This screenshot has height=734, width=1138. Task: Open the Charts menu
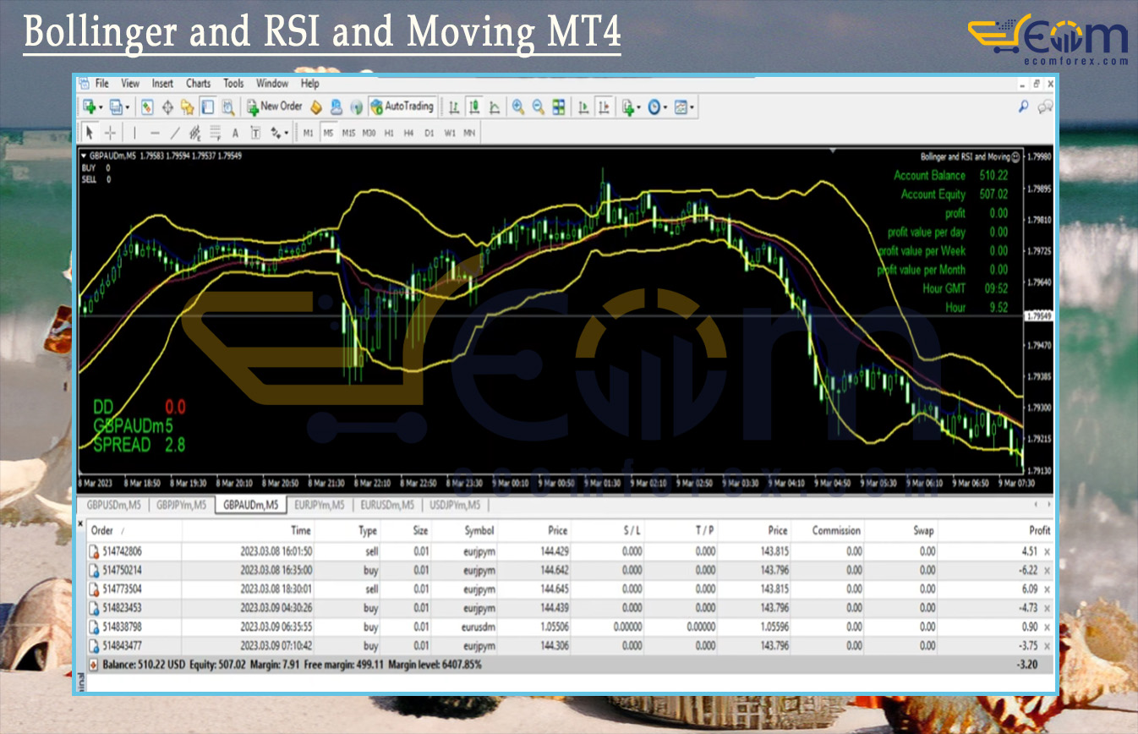point(198,84)
